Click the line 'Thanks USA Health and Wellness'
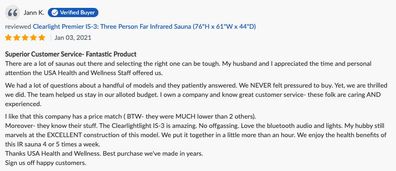The image size is (396, 171). 104,153
